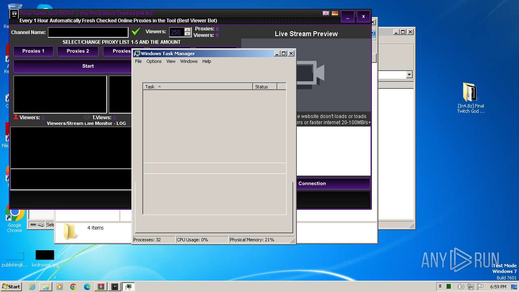The image size is (519, 292).
Task: Sort by Status column header
Action: coord(265,86)
